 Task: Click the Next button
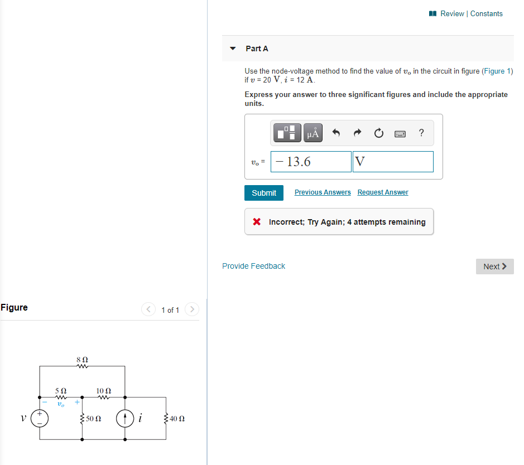[494, 267]
